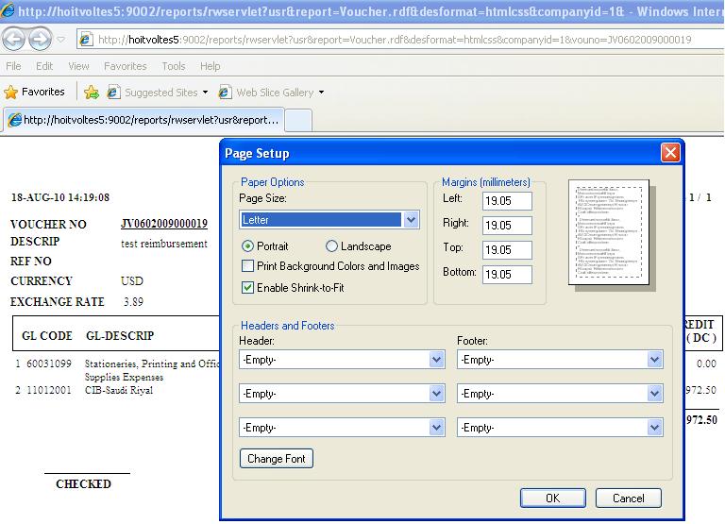Open a new blank browser tab
The image size is (725, 524).
[x=297, y=120]
